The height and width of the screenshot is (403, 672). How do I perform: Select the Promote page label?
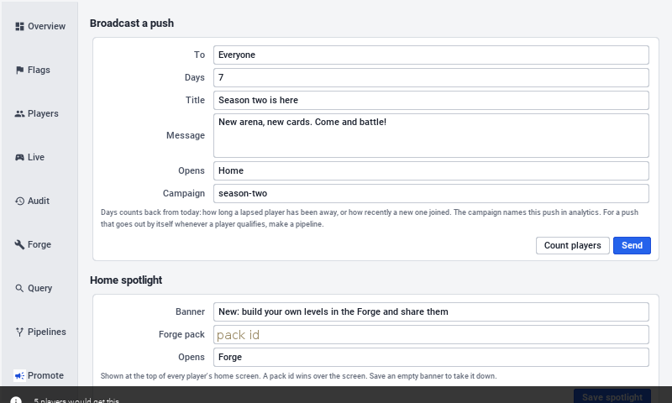click(45, 376)
